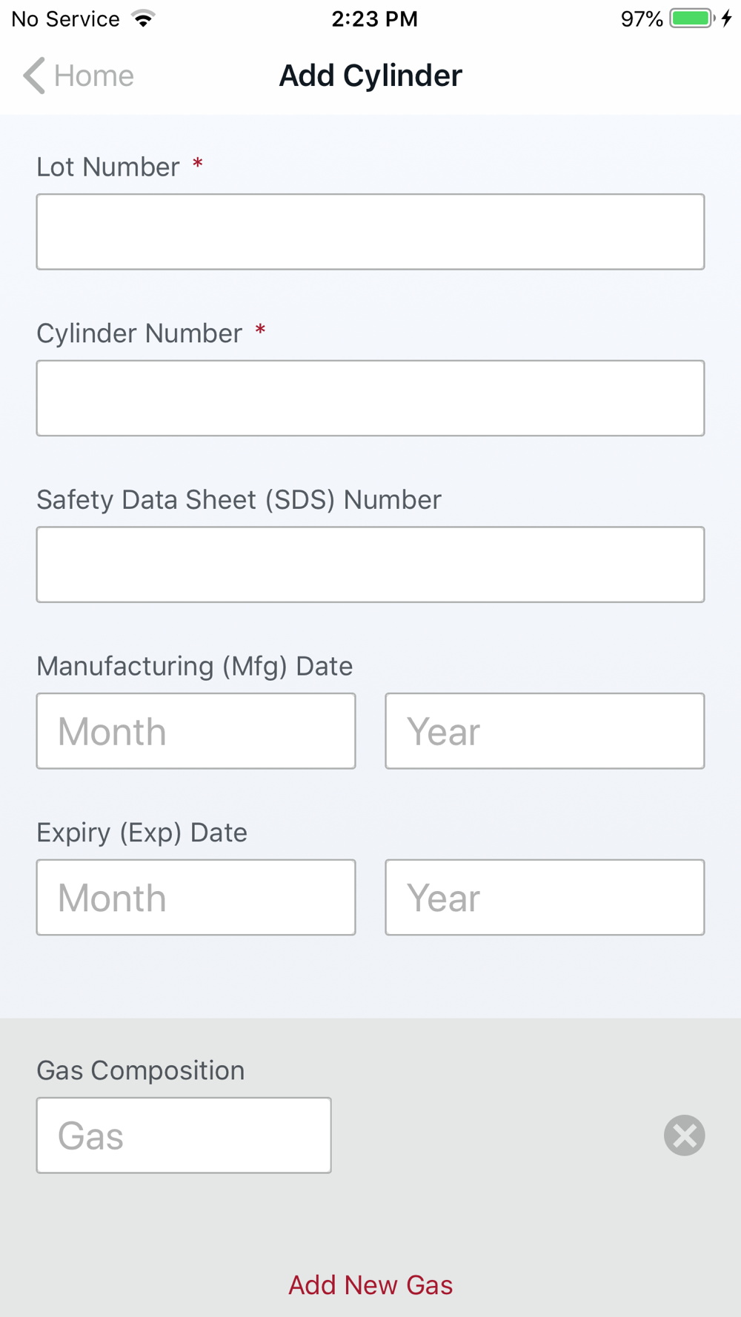Click the Safety Data Sheet Number field

[370, 564]
